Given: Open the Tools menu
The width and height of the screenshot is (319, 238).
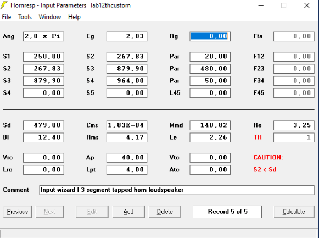Looking at the screenshot, I should click(x=25, y=17).
